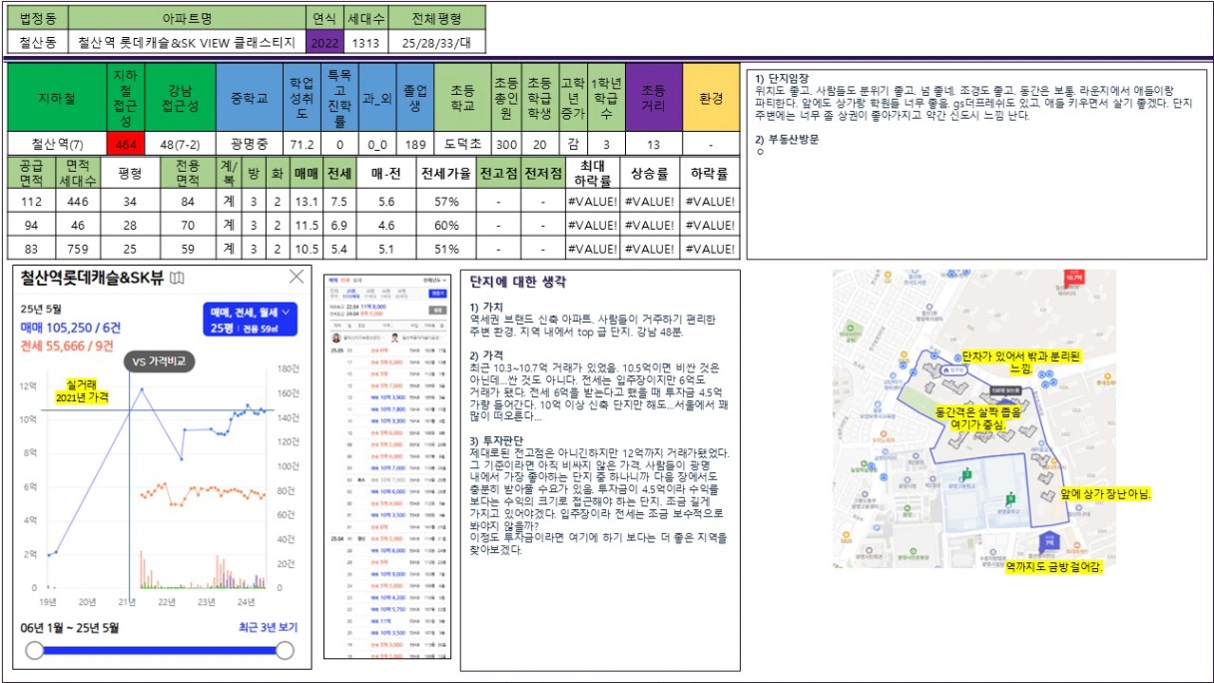Click the 1) 단지임장 note heading
1214x683 pixels.
[782, 78]
